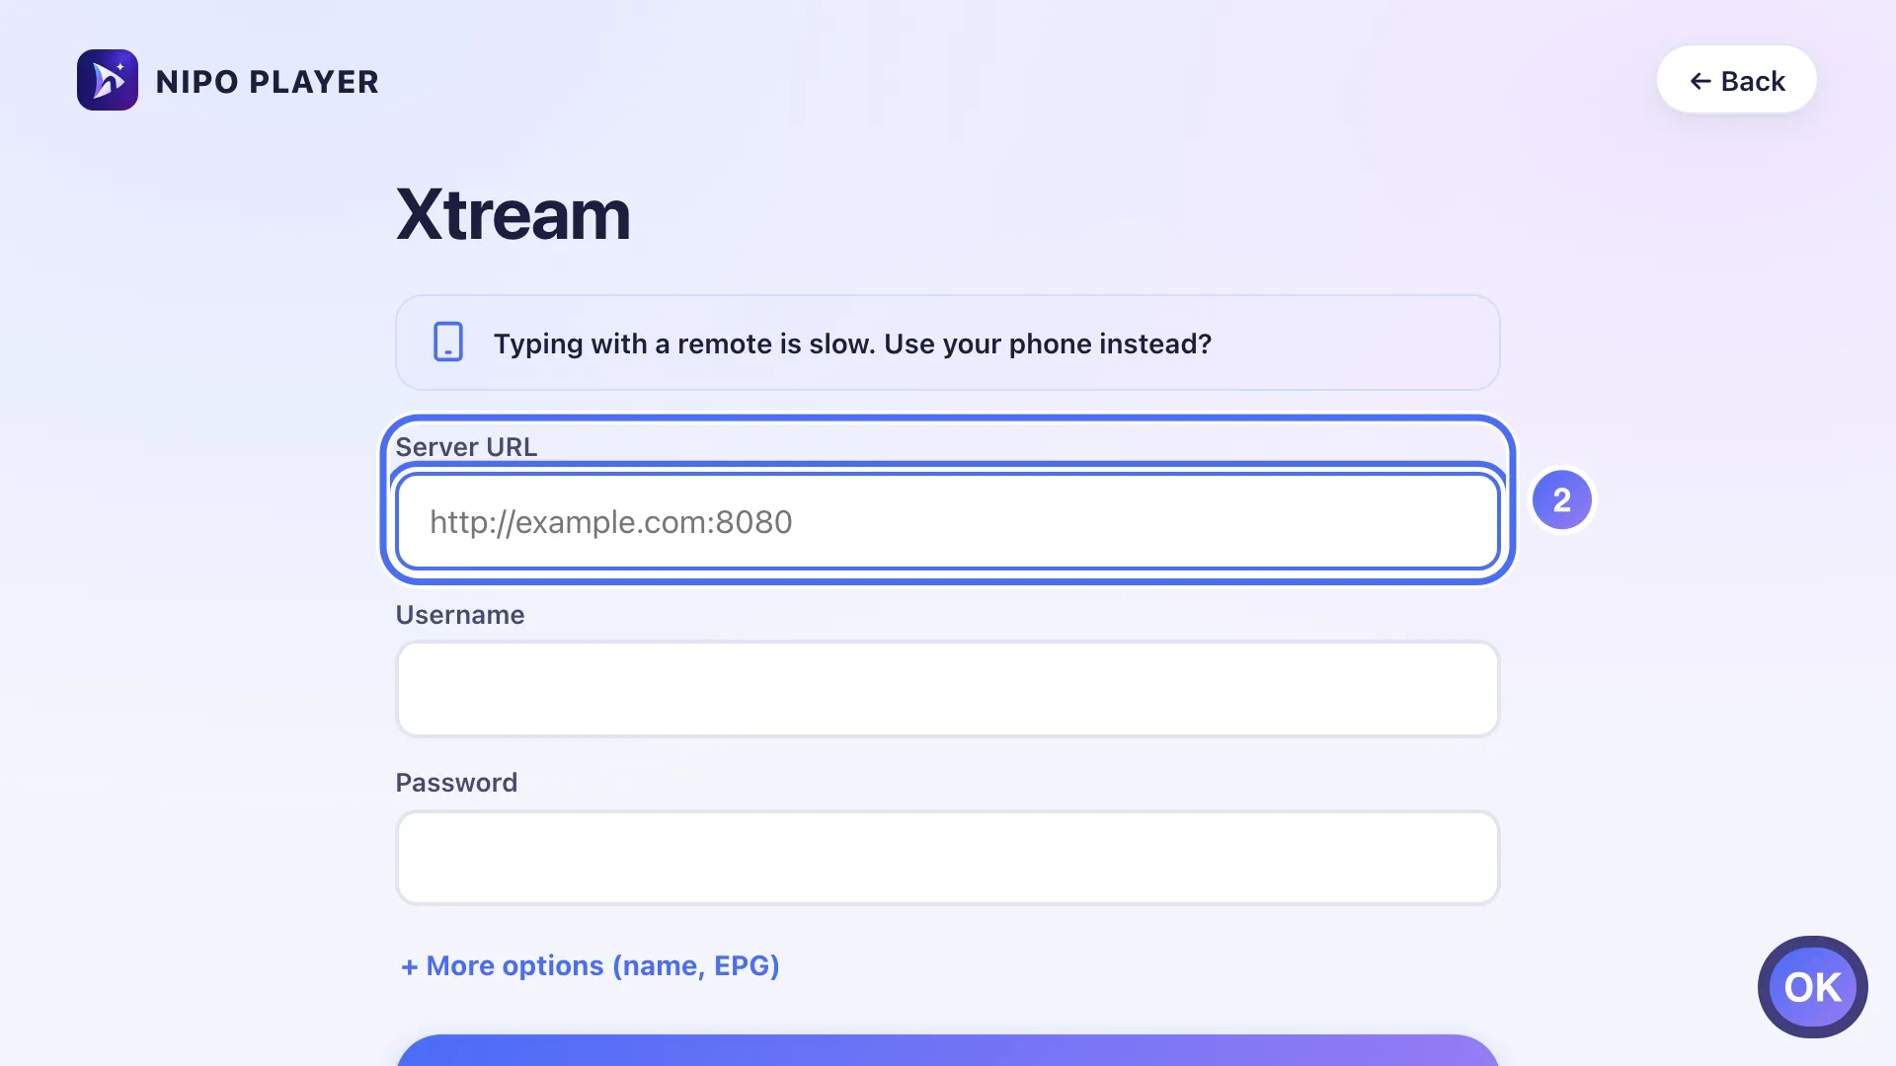Screen dimensions: 1896x1066
Task: Go back using the Back button
Action: [x=1736, y=80]
